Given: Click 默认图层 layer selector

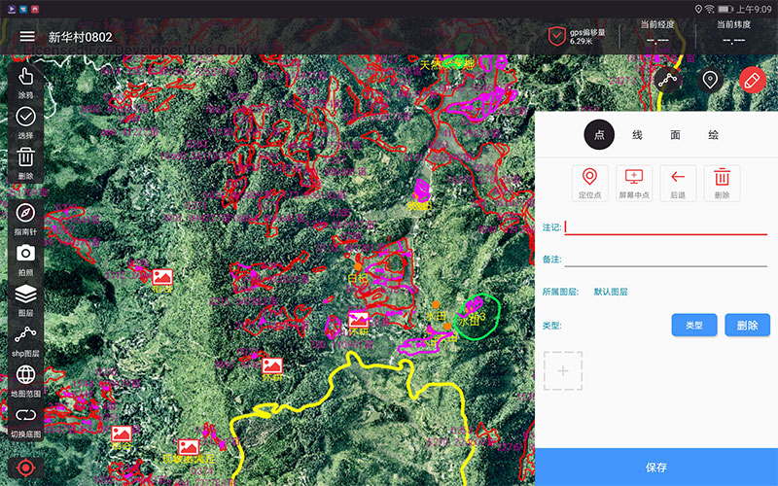Looking at the screenshot, I should 611,292.
